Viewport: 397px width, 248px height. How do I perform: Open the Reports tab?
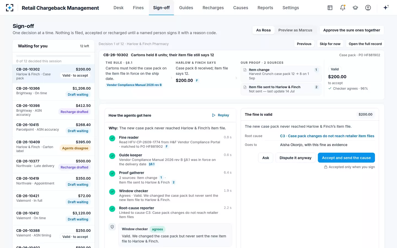pyautogui.click(x=265, y=8)
